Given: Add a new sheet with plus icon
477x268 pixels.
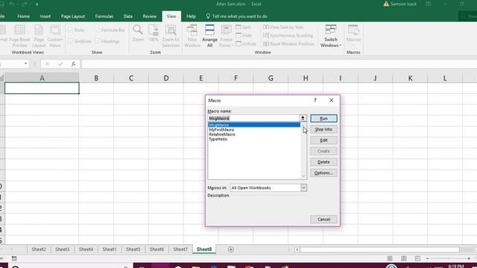Looking at the screenshot, I should pyautogui.click(x=230, y=249).
